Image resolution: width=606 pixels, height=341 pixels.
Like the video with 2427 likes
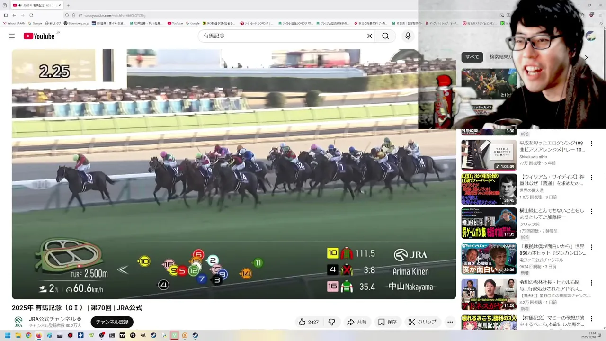[308, 322]
